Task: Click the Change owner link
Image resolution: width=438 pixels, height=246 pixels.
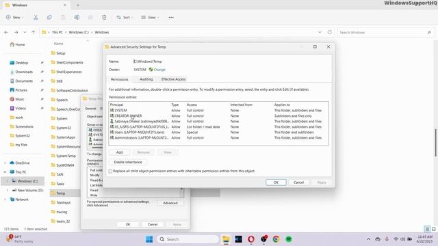Action: 159,70
